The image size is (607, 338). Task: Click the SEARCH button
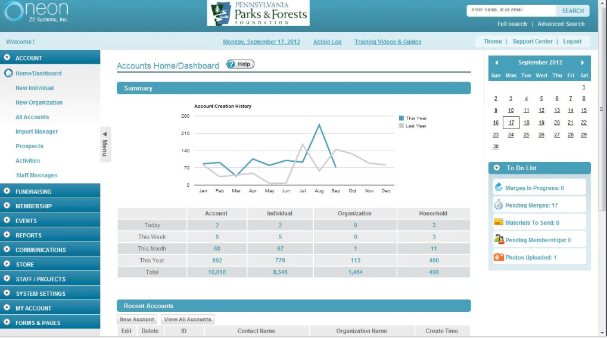click(x=572, y=11)
